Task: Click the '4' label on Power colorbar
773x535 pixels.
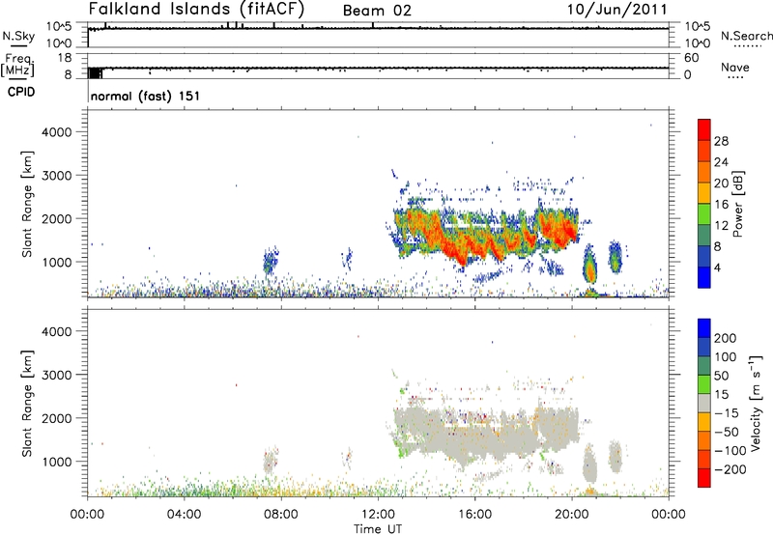Action: pyautogui.click(x=717, y=267)
